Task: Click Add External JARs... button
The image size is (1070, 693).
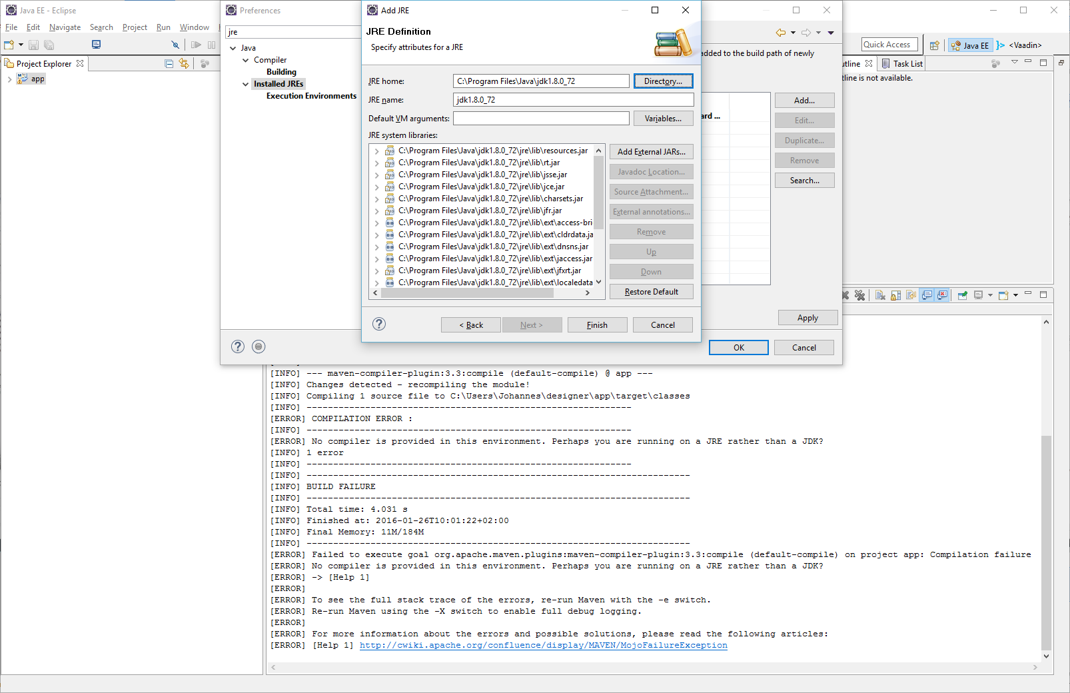Action: pos(652,152)
